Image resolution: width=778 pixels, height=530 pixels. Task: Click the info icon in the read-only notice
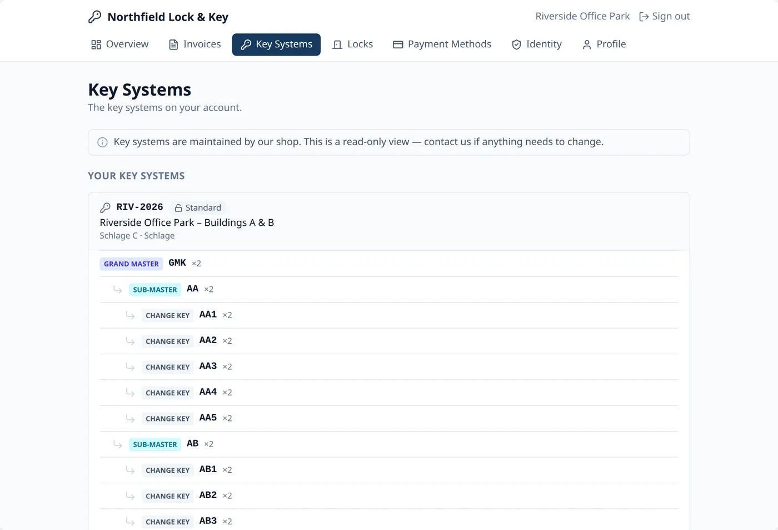click(102, 142)
